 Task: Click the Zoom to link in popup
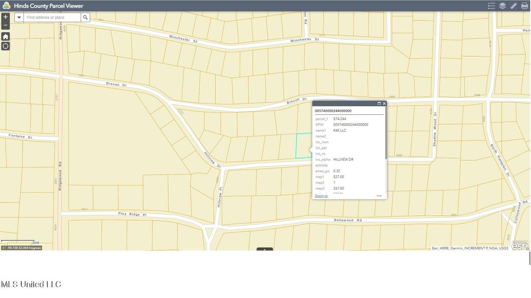(321, 196)
